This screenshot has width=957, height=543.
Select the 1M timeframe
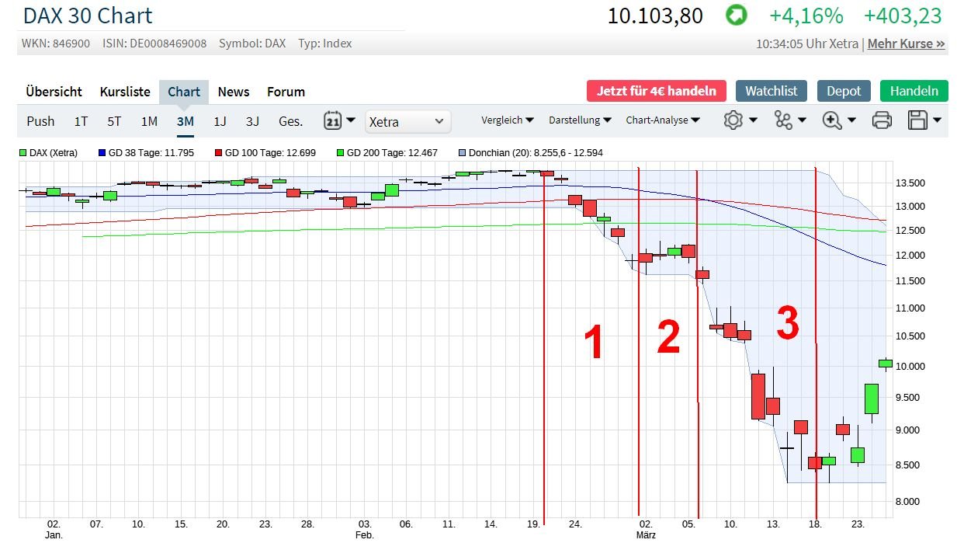[x=149, y=121]
